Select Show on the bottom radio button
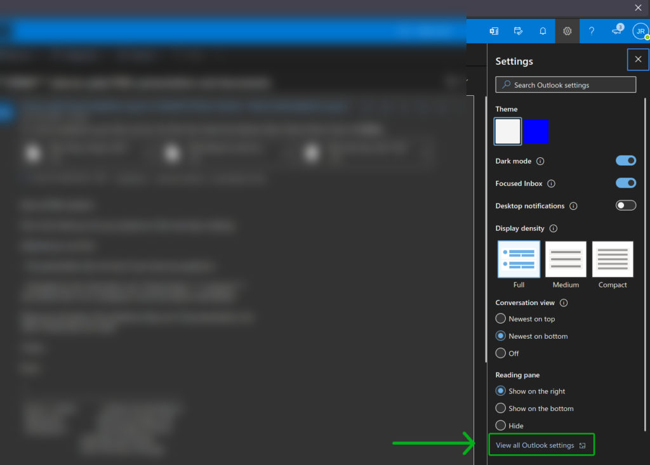The image size is (650, 465). click(500, 408)
